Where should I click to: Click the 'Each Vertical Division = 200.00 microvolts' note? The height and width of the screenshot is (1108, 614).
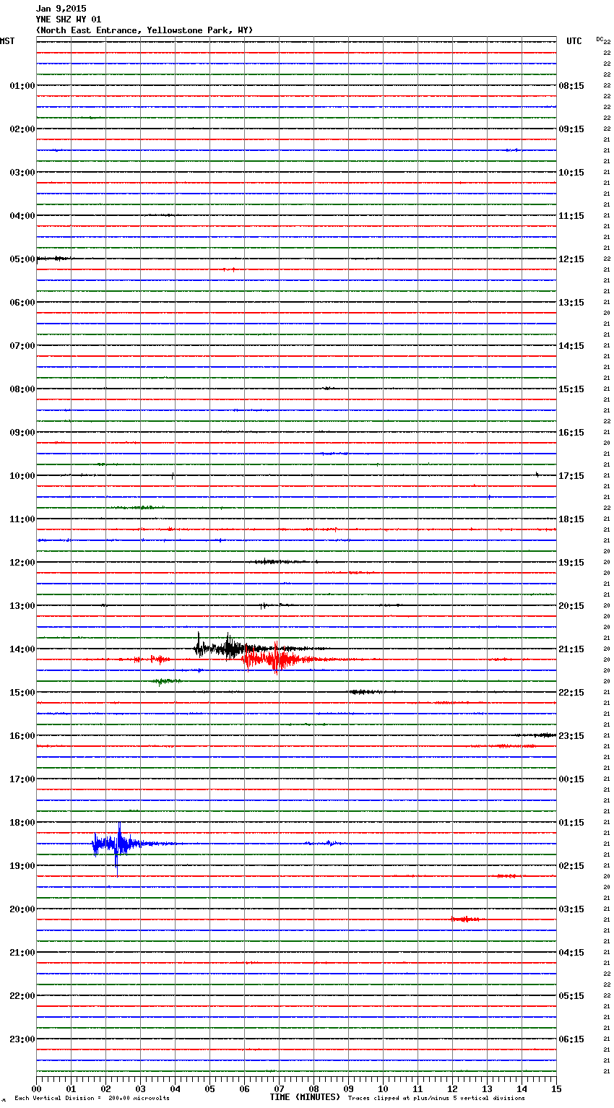coord(92,1099)
